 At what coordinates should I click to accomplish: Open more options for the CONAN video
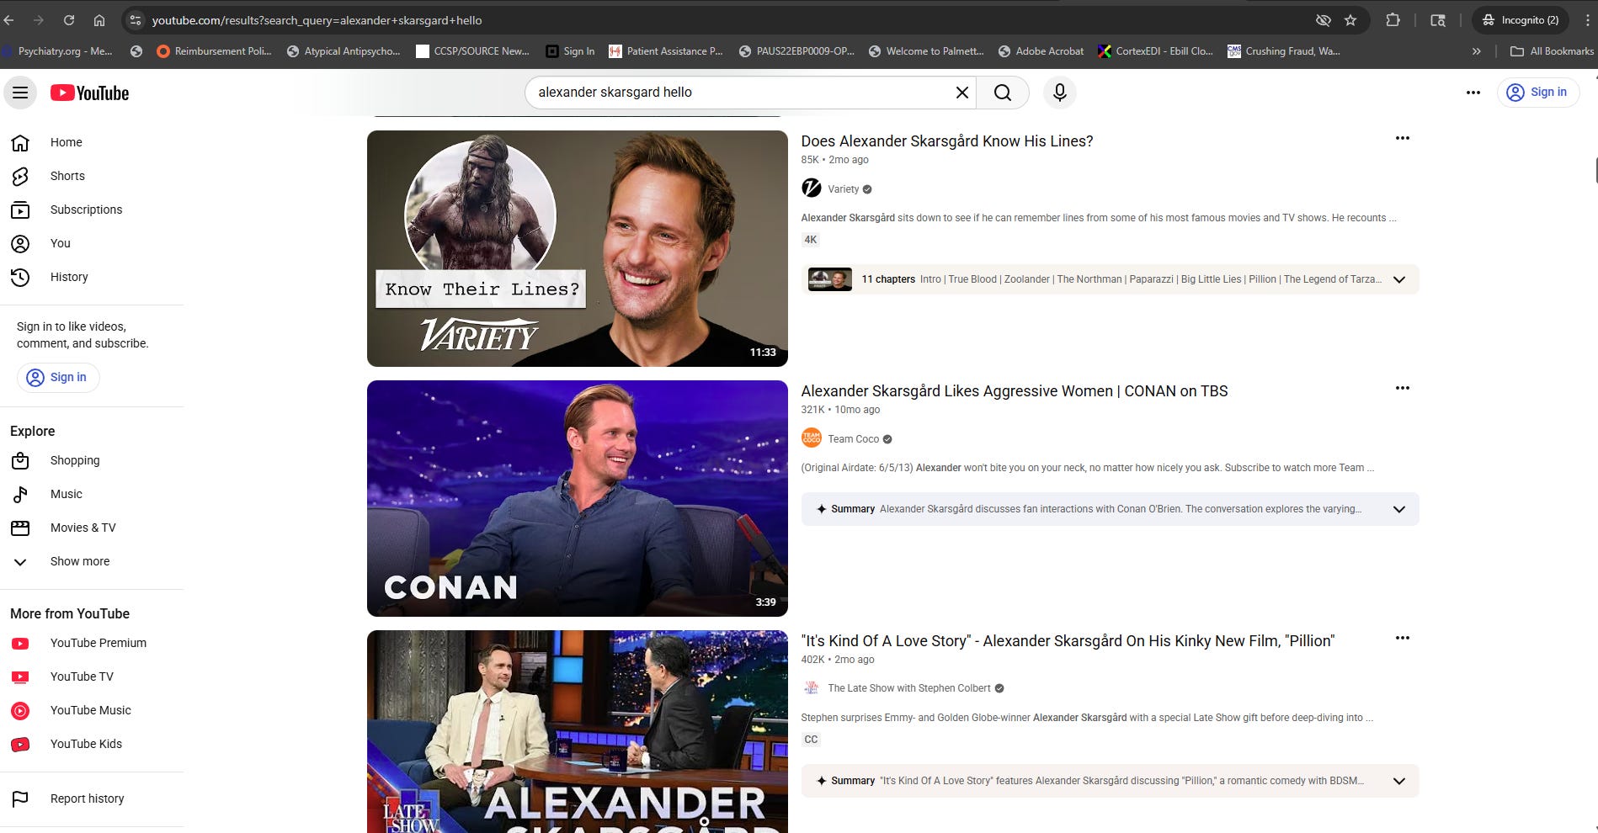pyautogui.click(x=1402, y=388)
